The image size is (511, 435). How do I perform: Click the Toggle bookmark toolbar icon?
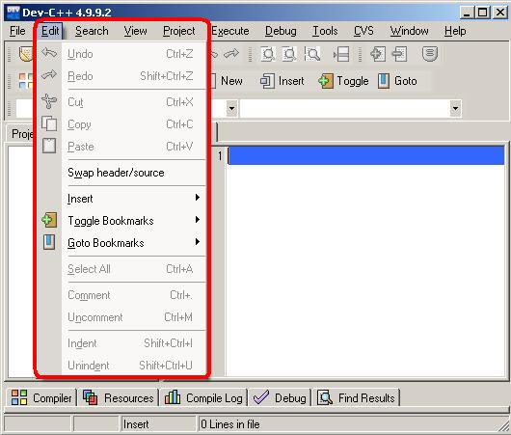tap(326, 81)
